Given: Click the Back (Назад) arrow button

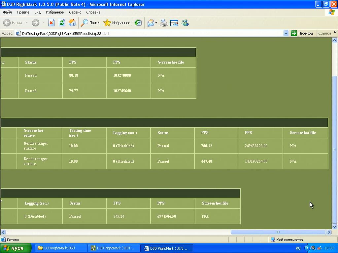Looking at the screenshot, I should [13, 23].
